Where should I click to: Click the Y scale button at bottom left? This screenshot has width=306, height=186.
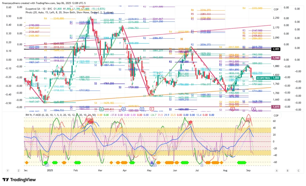(7, 170)
